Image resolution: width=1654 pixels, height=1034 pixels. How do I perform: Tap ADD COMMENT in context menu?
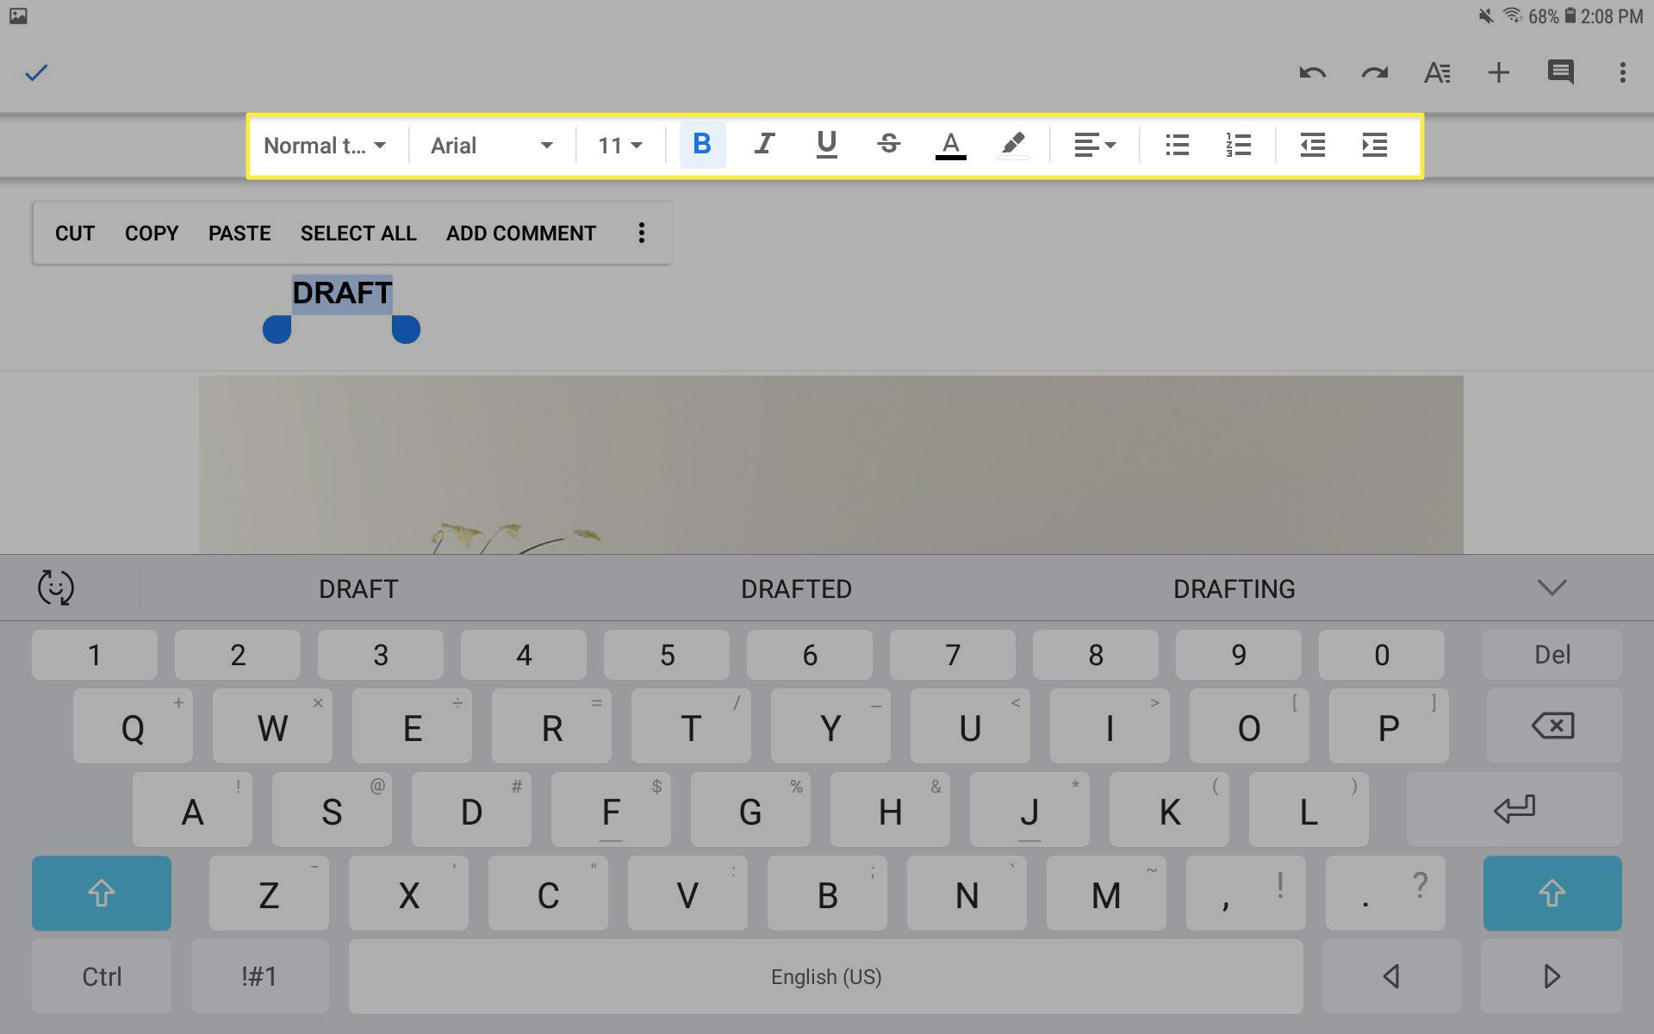click(521, 234)
